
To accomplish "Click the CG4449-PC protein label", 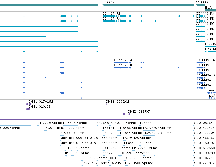I will (x=206, y=70).
